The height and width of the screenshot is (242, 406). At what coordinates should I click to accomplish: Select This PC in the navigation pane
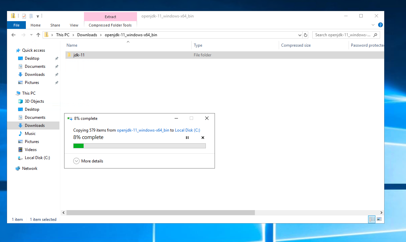click(x=29, y=93)
